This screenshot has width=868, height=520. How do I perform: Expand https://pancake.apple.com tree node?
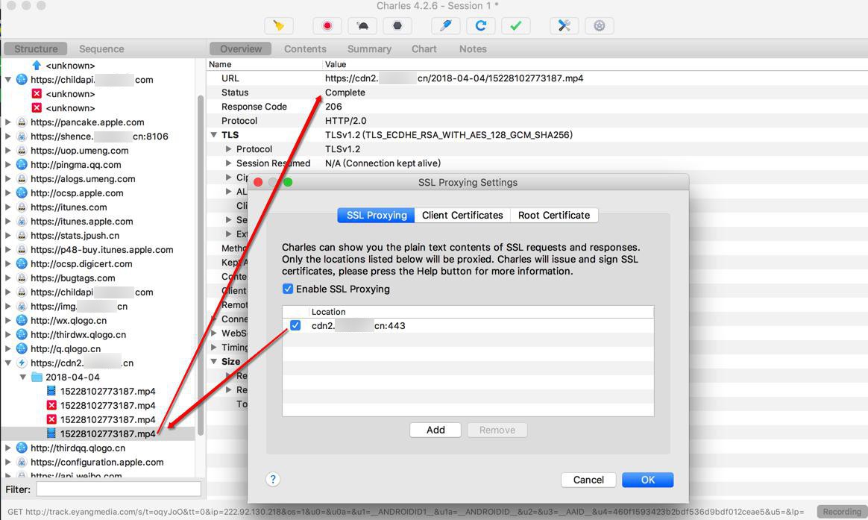(7, 122)
